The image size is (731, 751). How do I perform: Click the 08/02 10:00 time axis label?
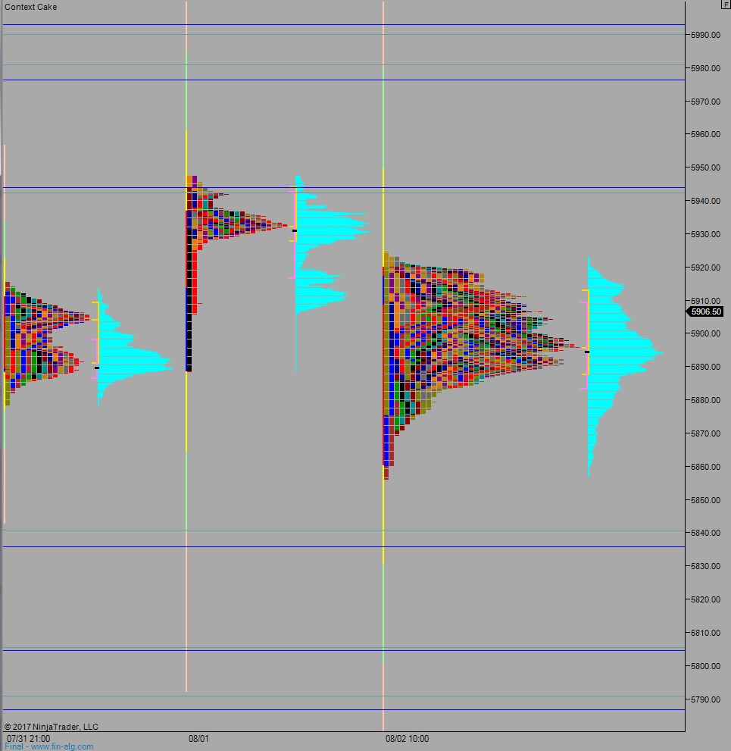[x=407, y=738]
